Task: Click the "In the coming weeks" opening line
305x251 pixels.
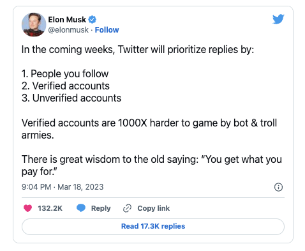Action: [138, 50]
